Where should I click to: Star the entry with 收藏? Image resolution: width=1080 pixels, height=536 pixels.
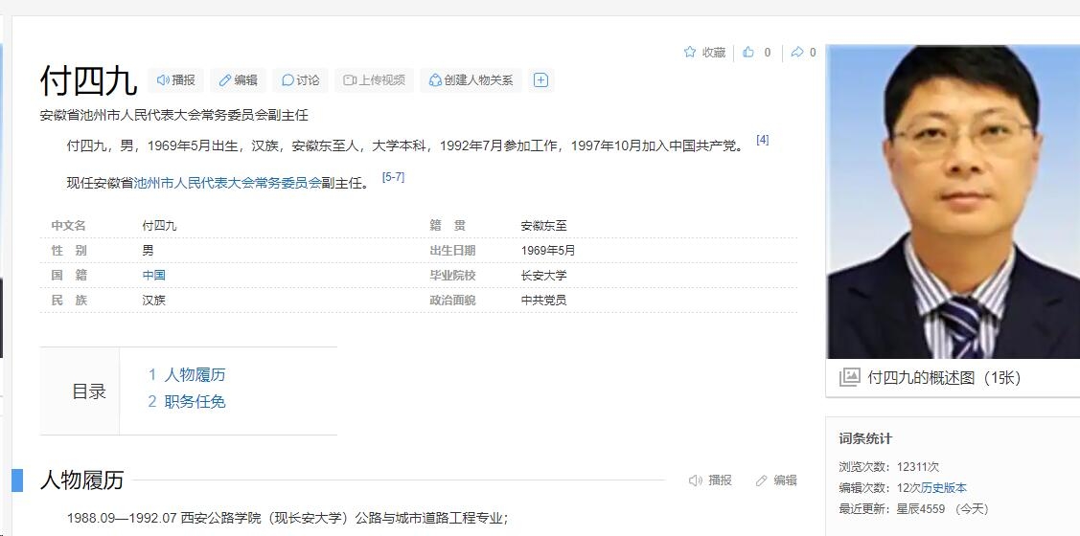pyautogui.click(x=704, y=53)
